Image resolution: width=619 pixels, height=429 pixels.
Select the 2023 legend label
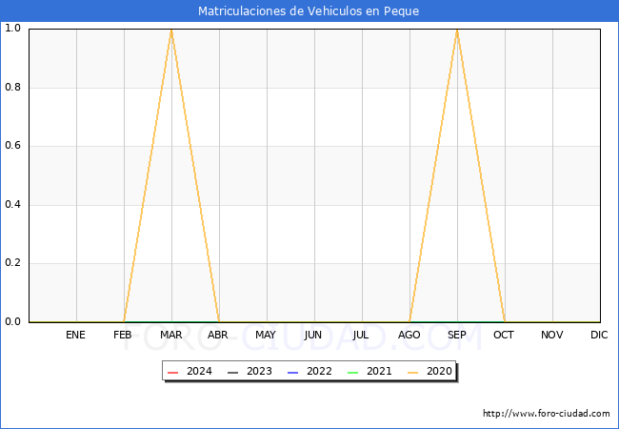[x=259, y=372]
